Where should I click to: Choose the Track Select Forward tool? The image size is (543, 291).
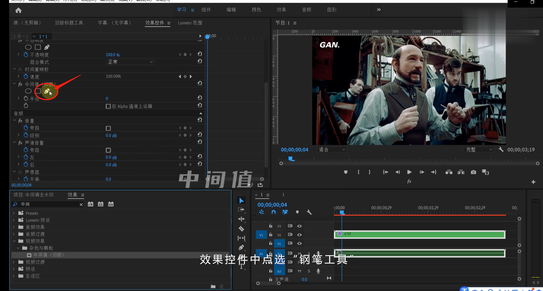(241, 210)
